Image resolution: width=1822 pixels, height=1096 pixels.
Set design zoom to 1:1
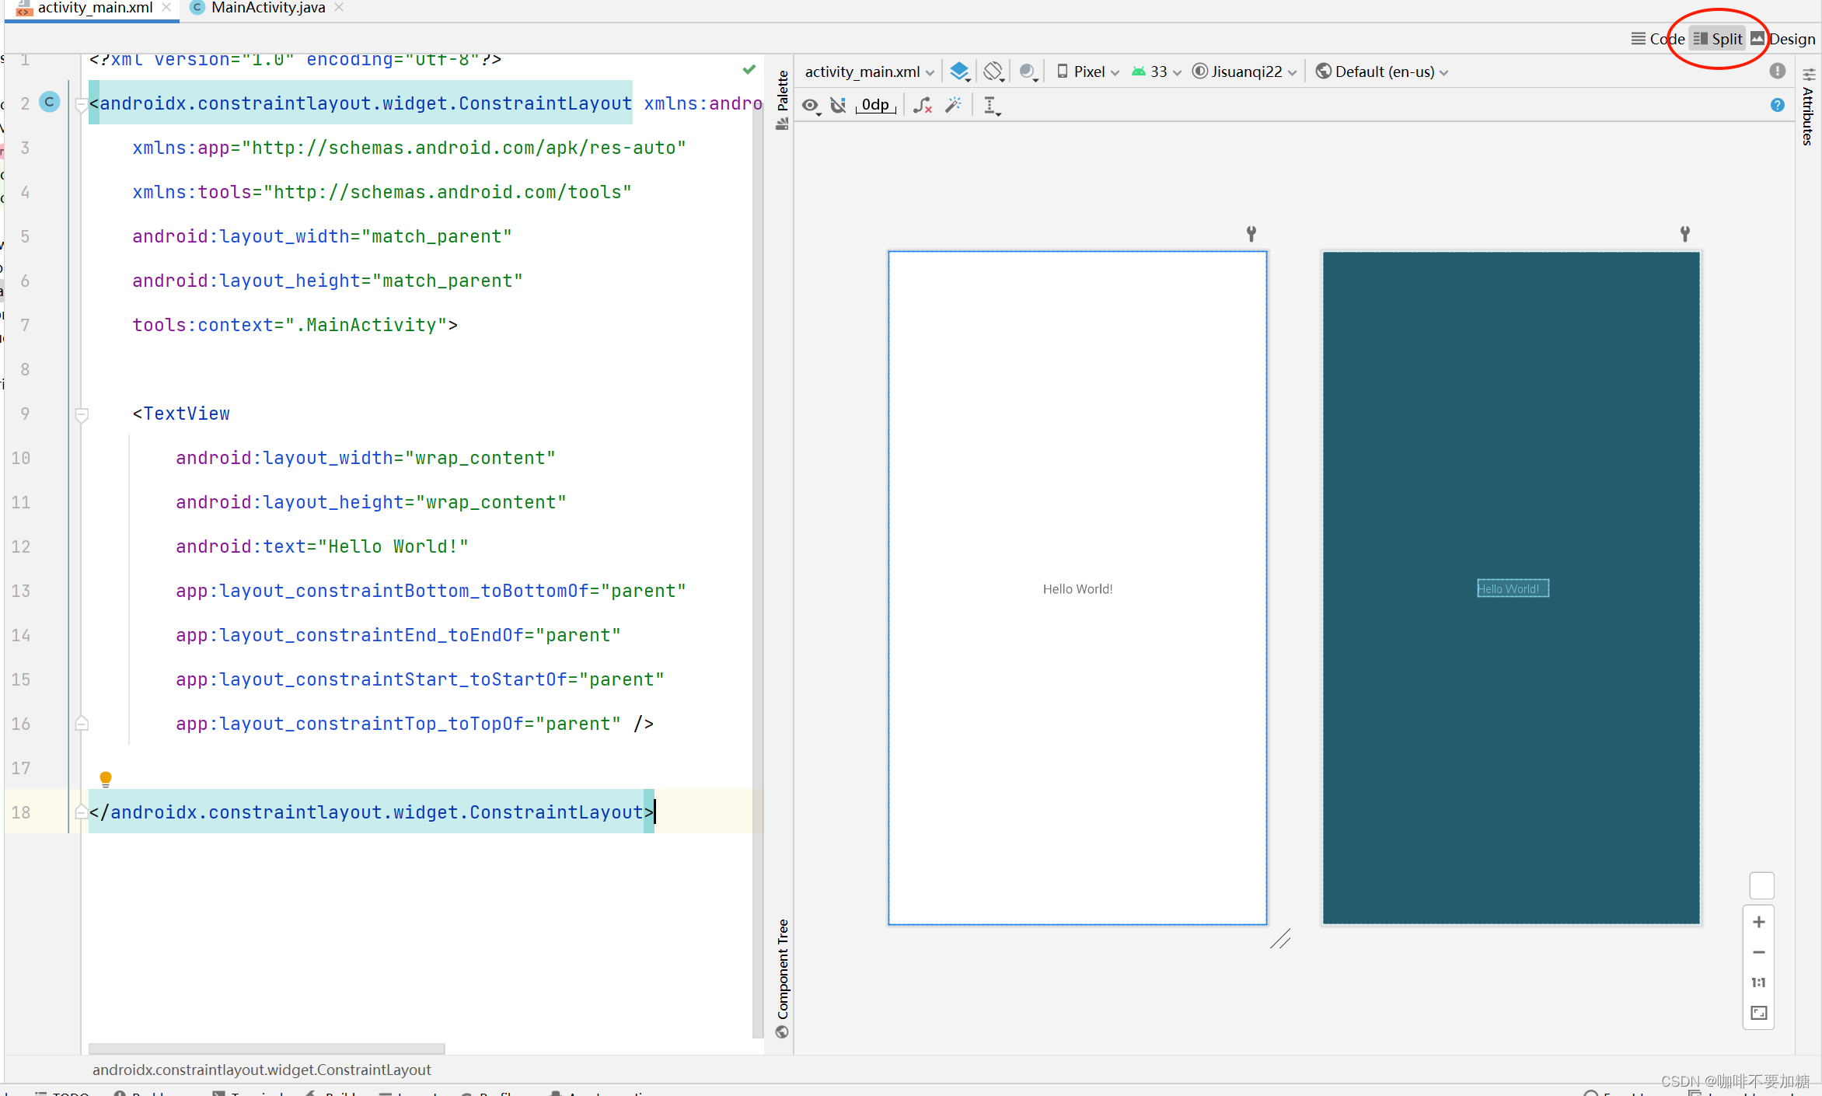pyautogui.click(x=1759, y=983)
